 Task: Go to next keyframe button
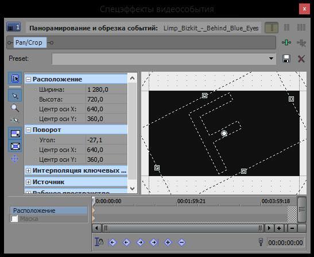[x=140, y=243]
